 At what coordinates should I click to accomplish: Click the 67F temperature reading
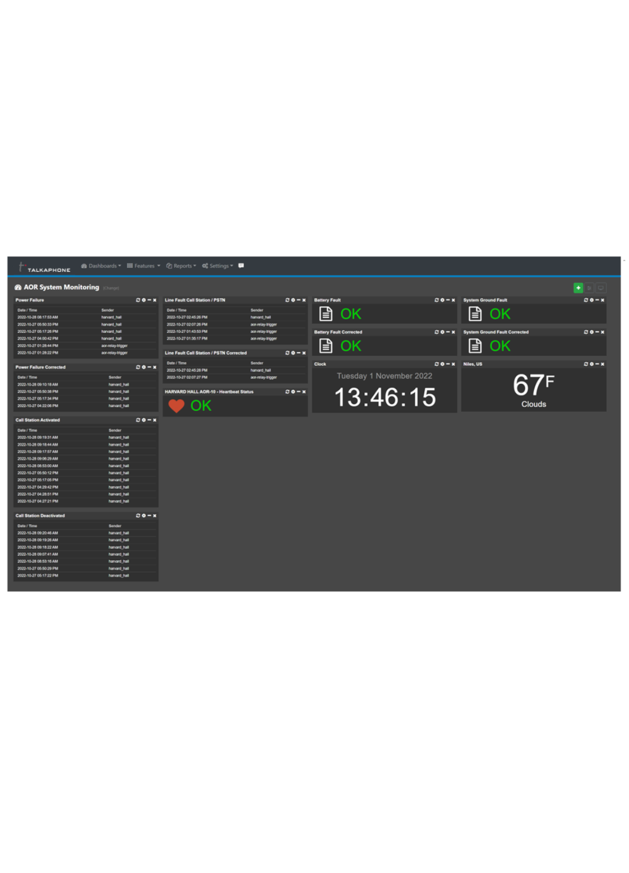(x=534, y=385)
